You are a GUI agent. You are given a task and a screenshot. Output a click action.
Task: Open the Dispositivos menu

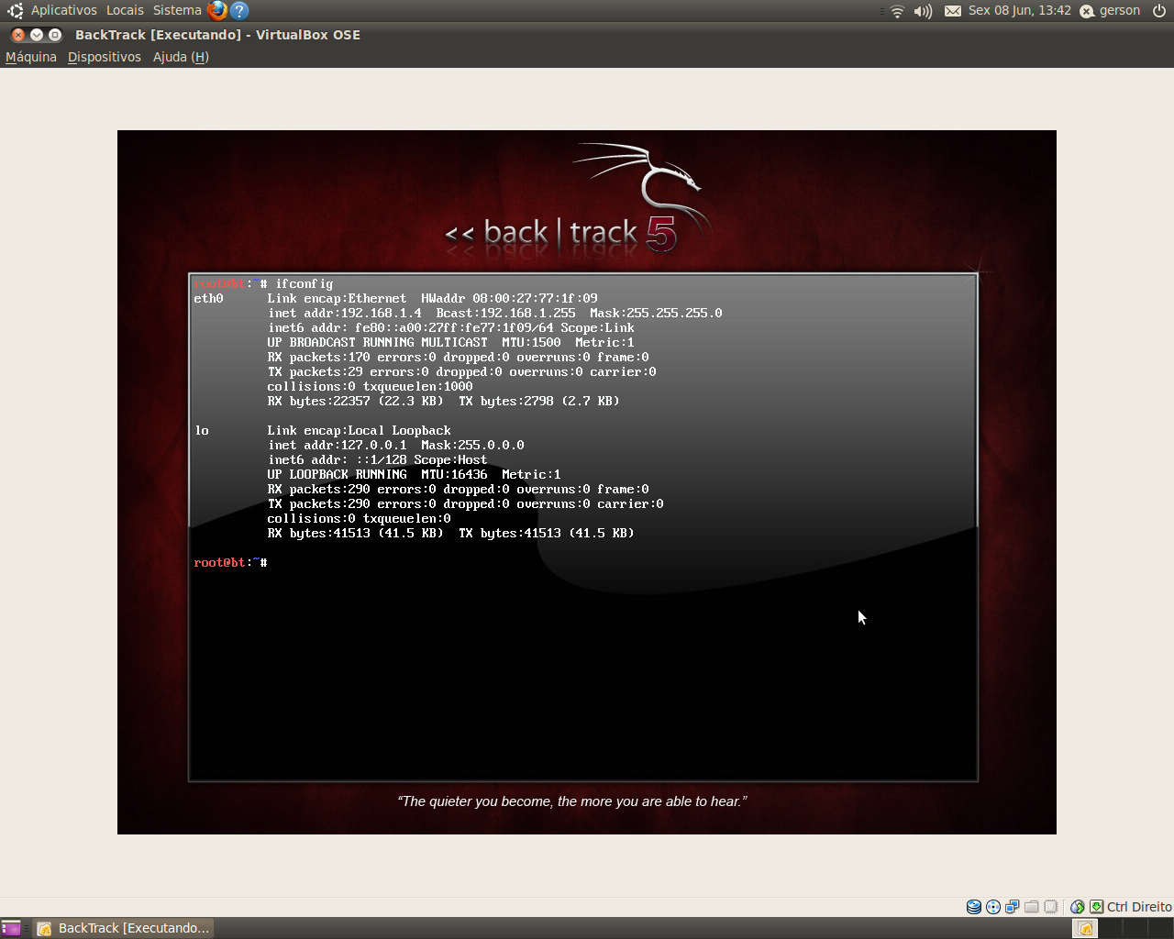[x=105, y=57]
